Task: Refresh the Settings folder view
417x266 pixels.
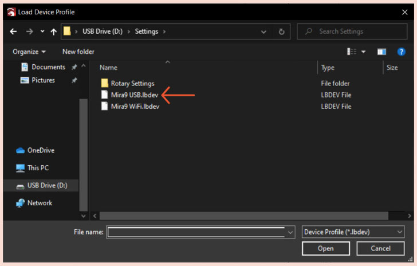Action: 281,32
